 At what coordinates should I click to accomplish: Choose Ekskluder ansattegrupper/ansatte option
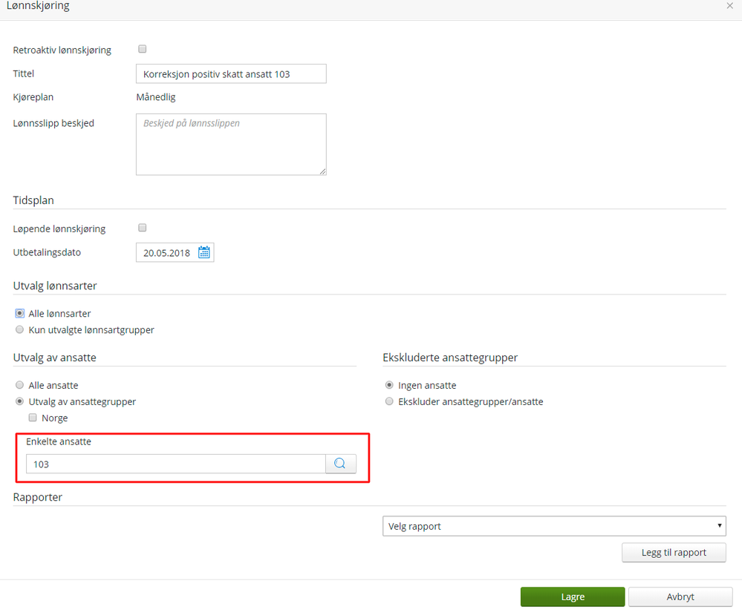click(x=389, y=401)
